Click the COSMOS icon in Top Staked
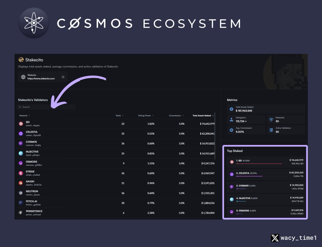Viewport: 322px width, 247px height. pos(232,187)
